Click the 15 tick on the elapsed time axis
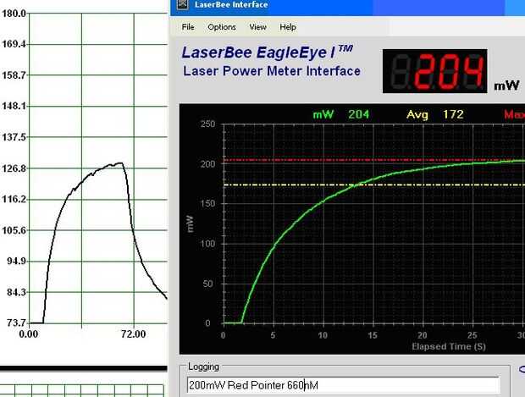The height and width of the screenshot is (397, 525). 373,335
